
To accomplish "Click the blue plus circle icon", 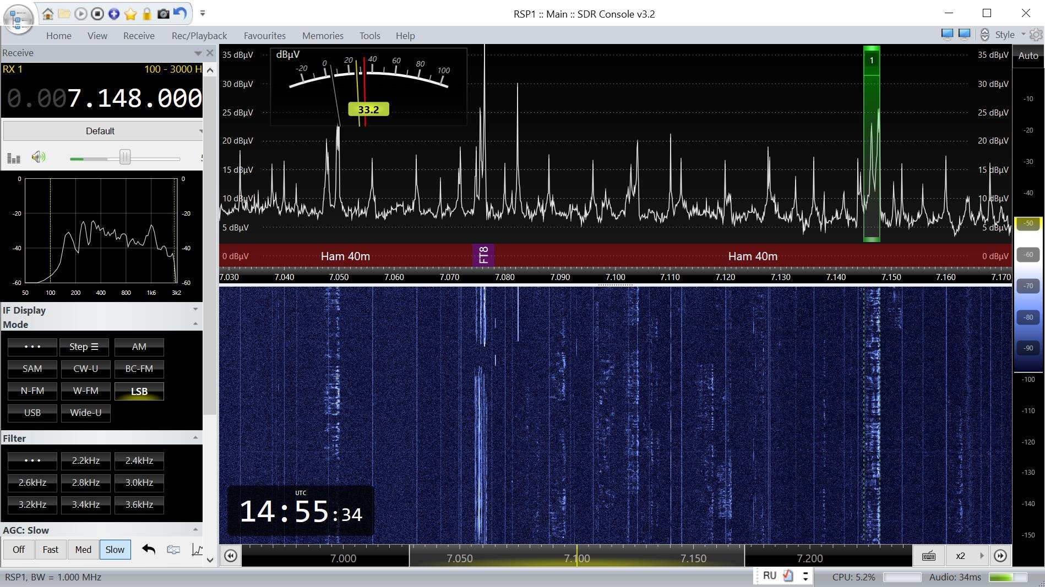I will tap(114, 14).
